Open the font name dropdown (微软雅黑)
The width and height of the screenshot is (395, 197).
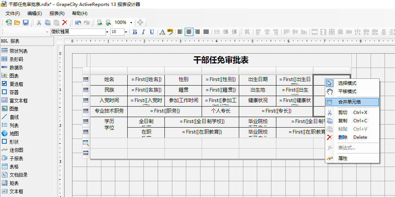coord(107,32)
